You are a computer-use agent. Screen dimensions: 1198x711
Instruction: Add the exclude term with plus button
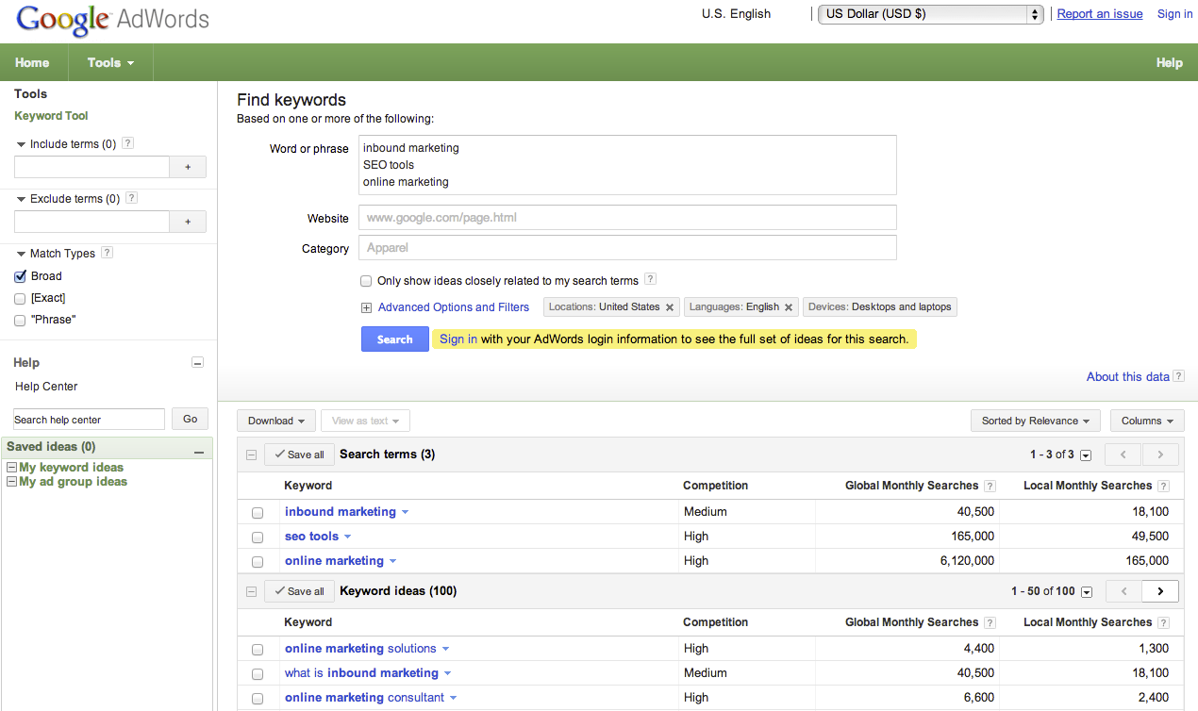point(188,222)
